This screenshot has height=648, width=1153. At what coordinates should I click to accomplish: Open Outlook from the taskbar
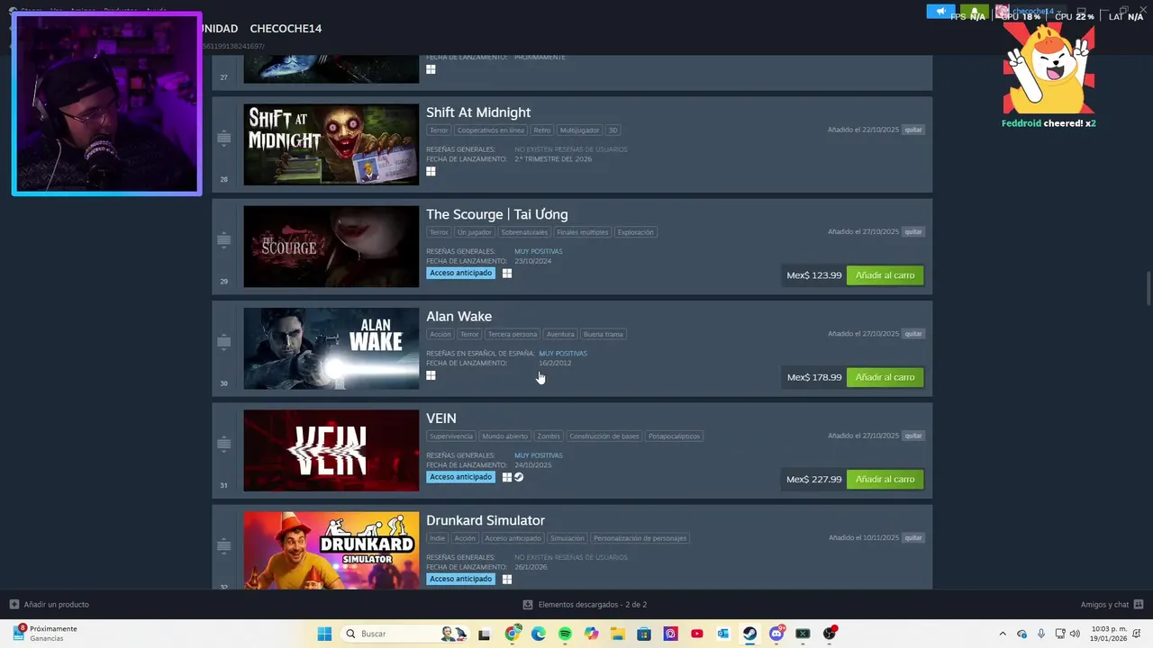tap(723, 634)
